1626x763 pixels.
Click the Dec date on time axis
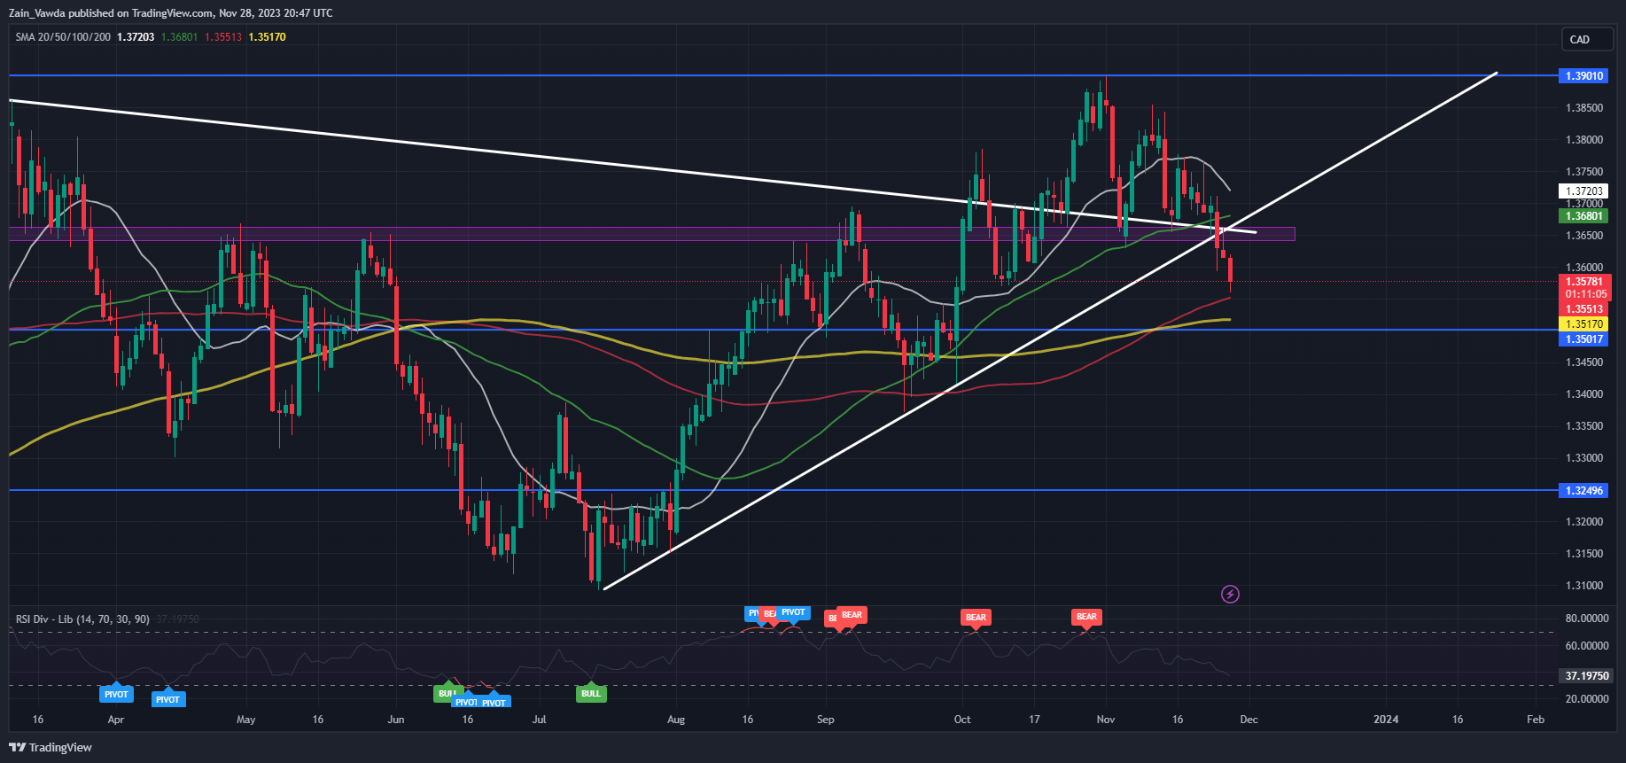click(x=1249, y=720)
